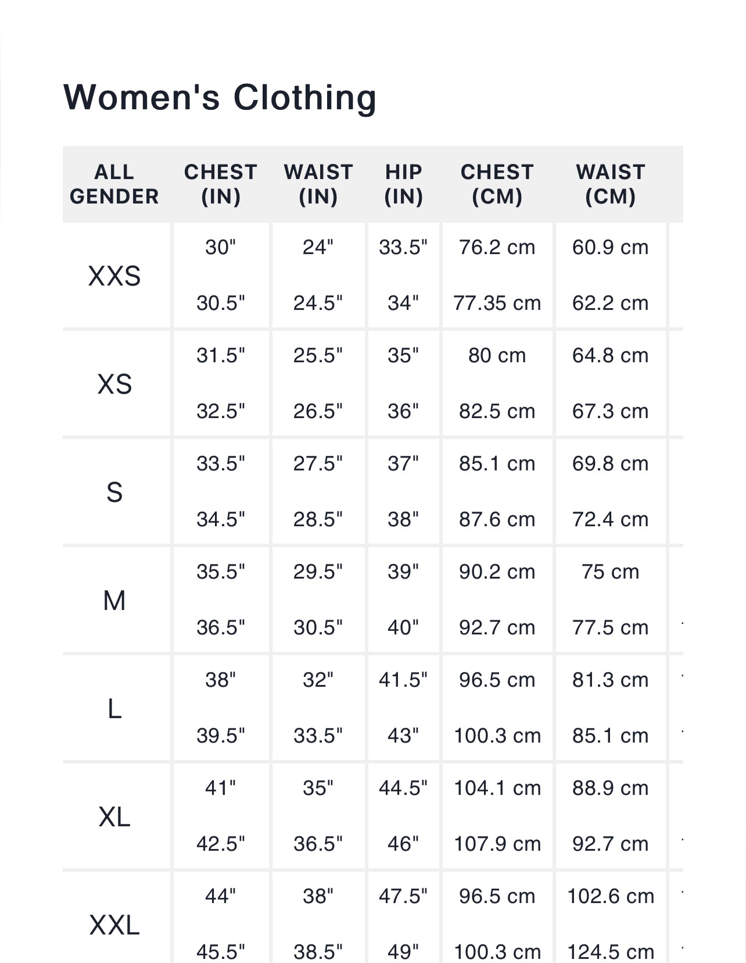Select the 47.5" hip measurement
The width and height of the screenshot is (746, 963).
(403, 896)
